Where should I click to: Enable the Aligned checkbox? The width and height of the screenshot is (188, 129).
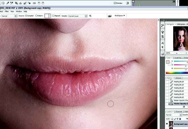tap(54, 16)
